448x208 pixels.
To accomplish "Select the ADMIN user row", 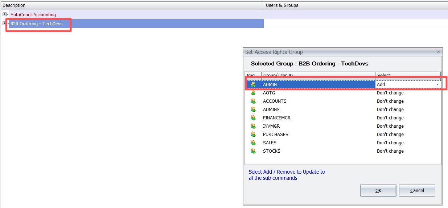I will coord(343,84).
